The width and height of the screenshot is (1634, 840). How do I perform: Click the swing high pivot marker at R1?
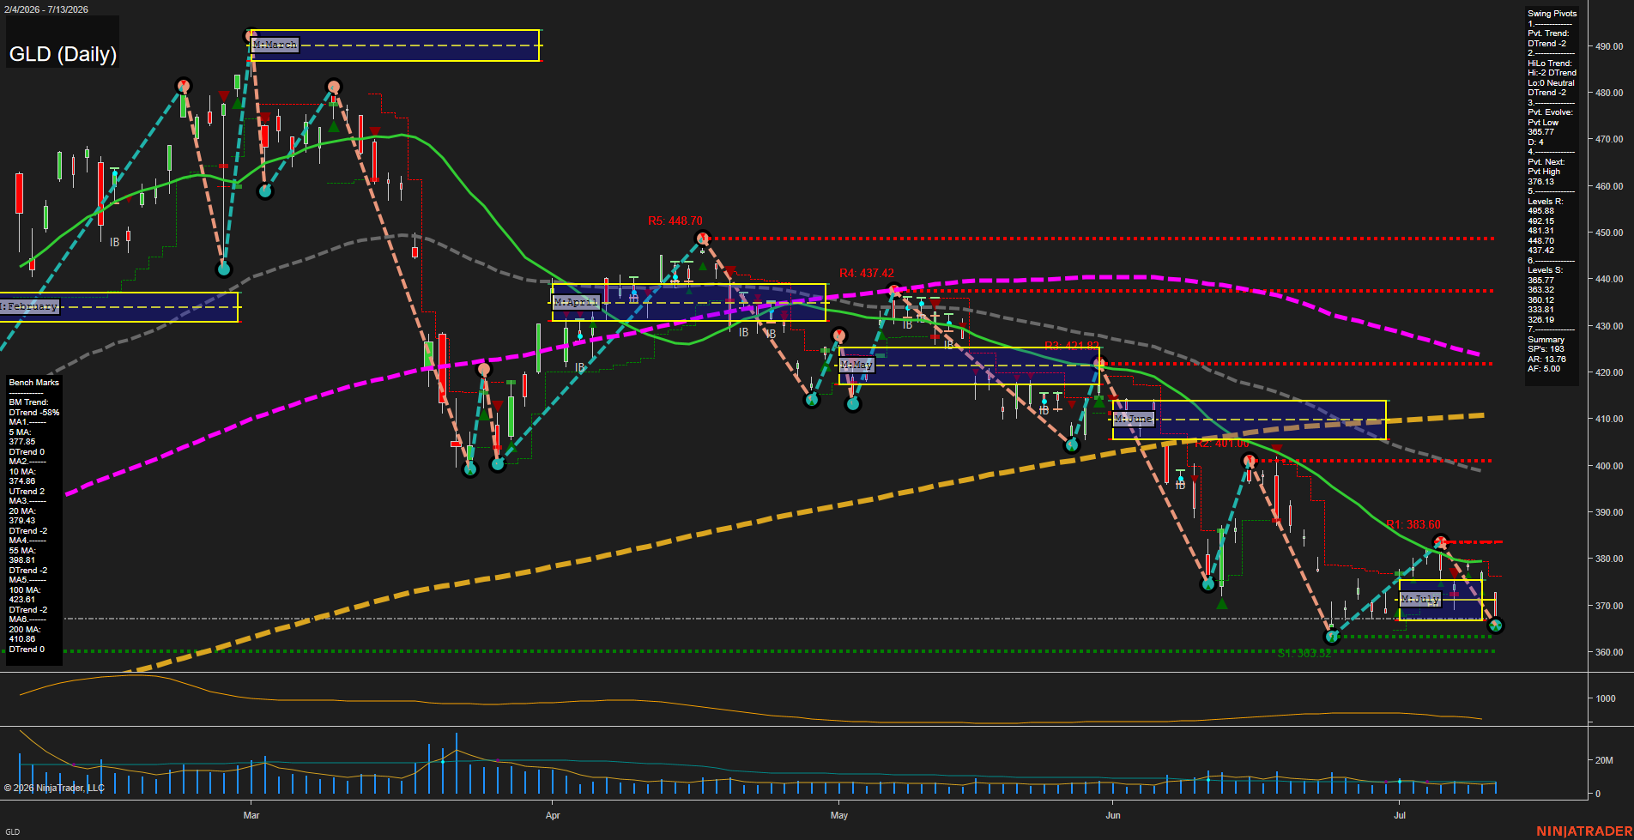pos(1441,542)
